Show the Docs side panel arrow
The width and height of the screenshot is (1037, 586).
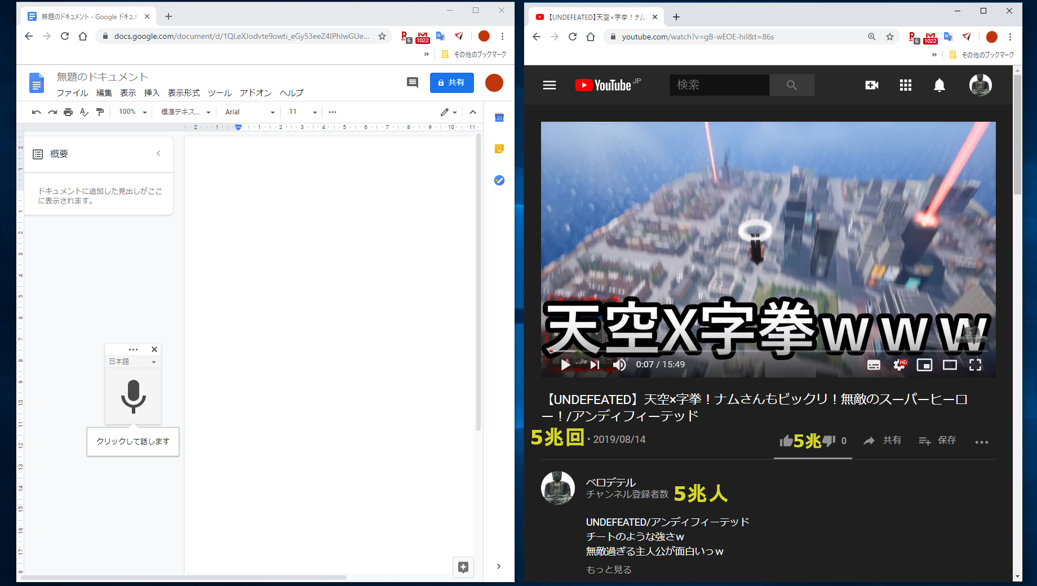pyautogui.click(x=499, y=566)
